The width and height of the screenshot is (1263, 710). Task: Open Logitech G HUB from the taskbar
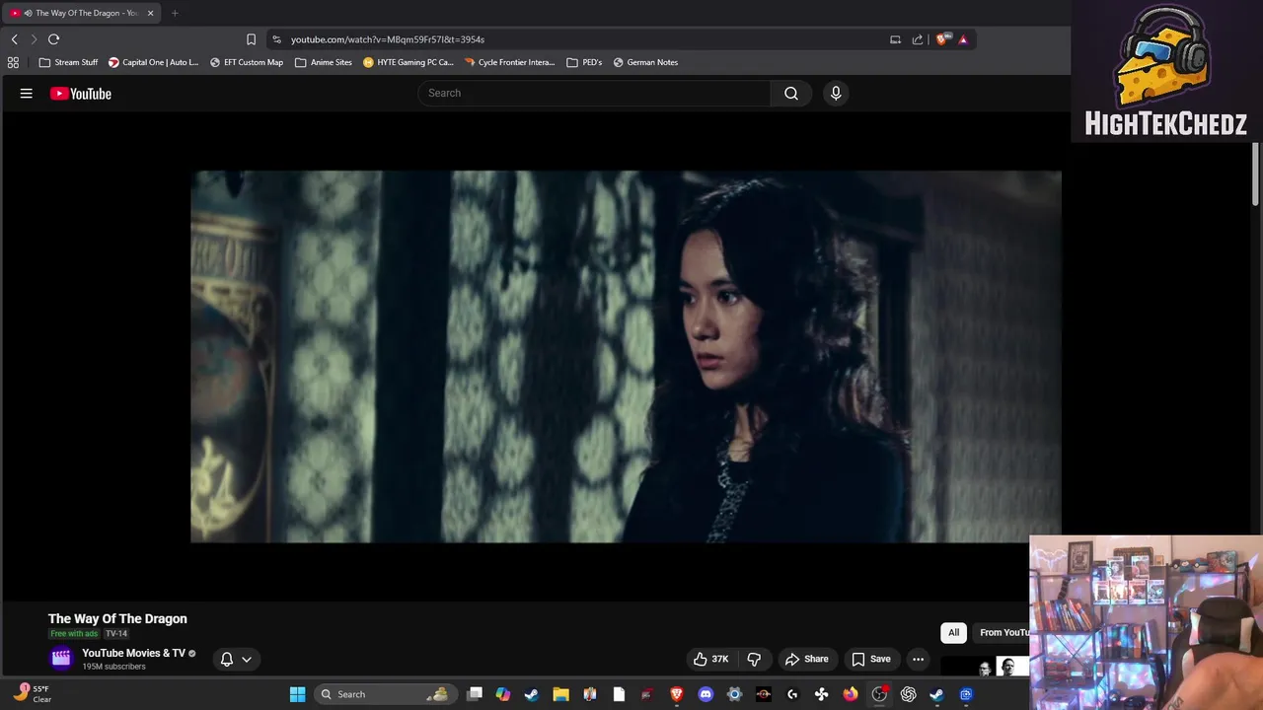[792, 694]
